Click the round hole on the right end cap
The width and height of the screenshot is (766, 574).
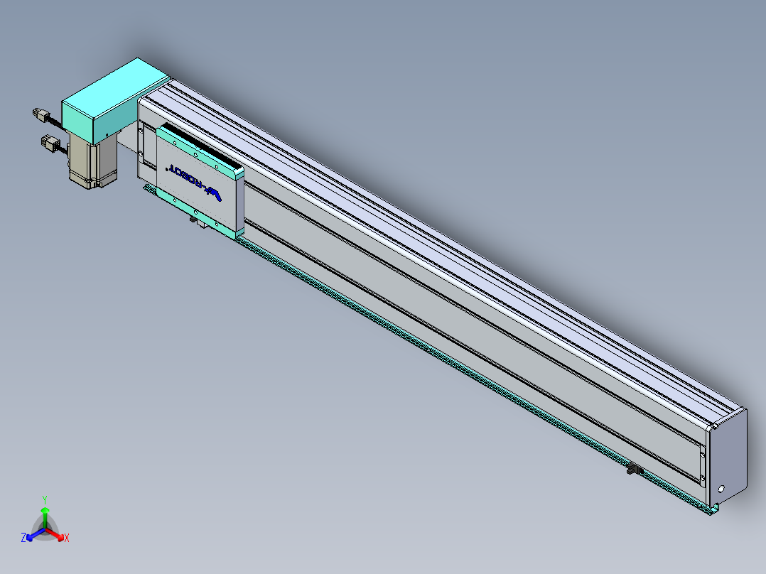pyautogui.click(x=721, y=489)
